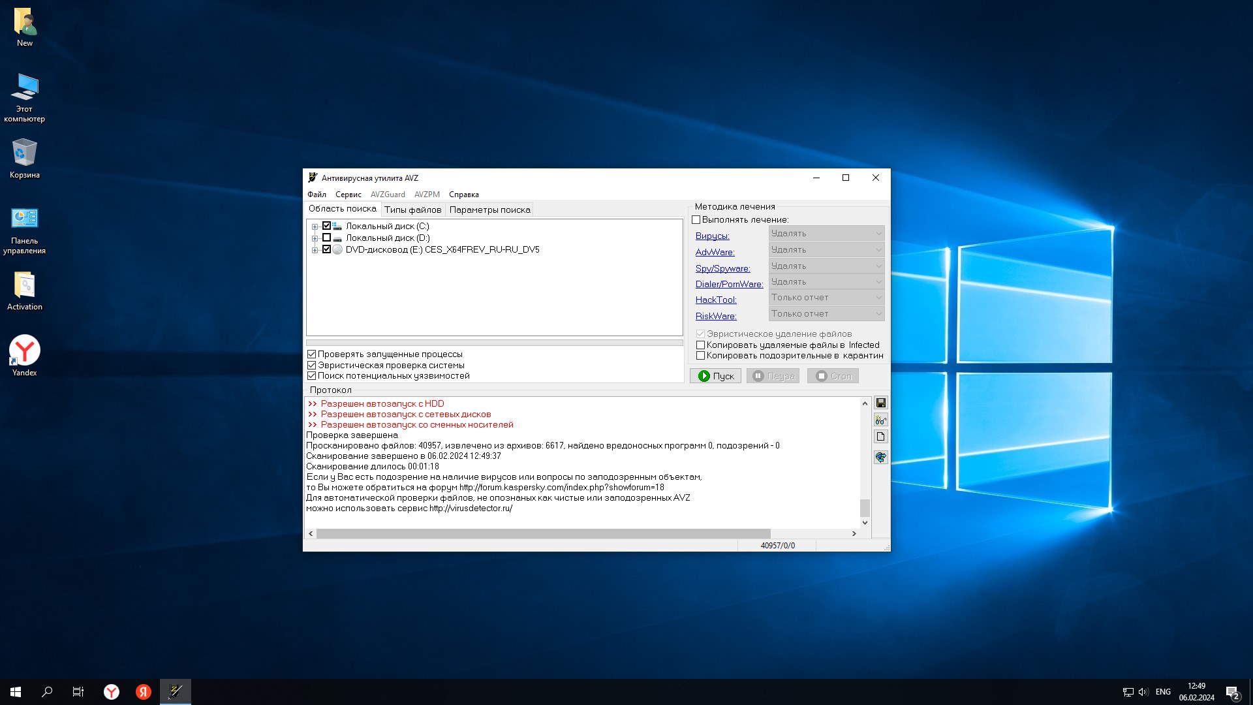Click the globe icon with arrows

pyautogui.click(x=880, y=457)
